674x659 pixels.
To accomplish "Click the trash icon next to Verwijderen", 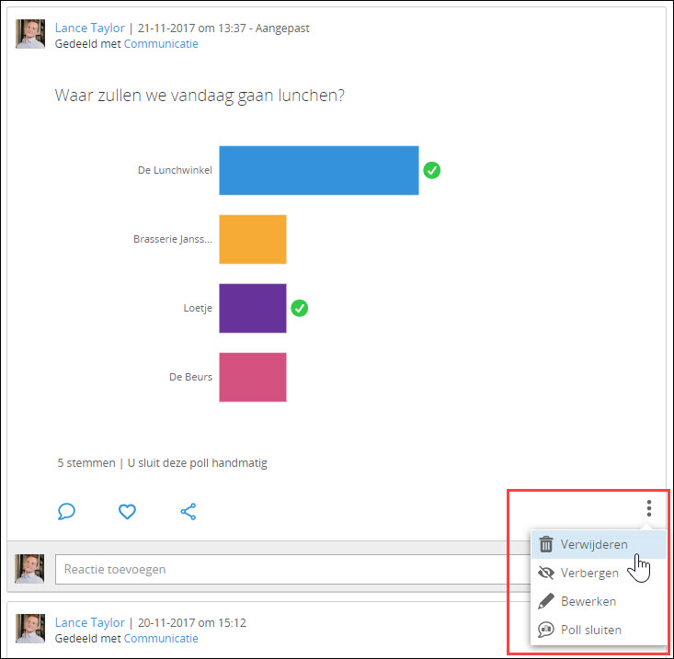I will (546, 544).
